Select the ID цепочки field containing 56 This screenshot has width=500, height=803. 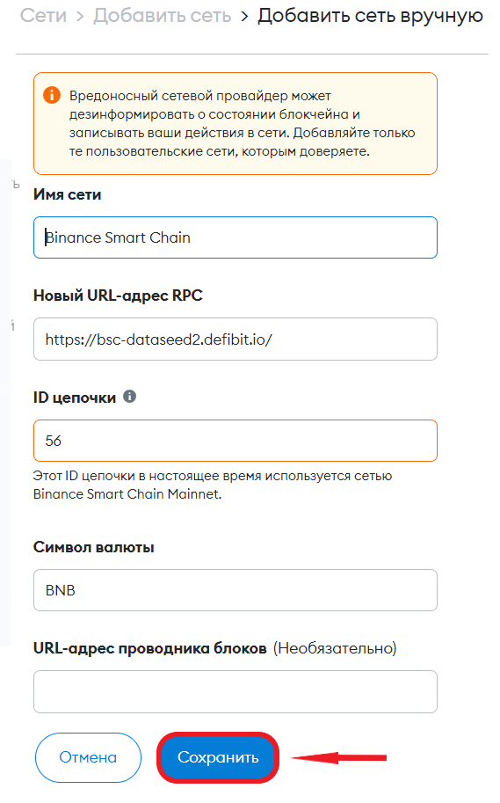coord(236,441)
